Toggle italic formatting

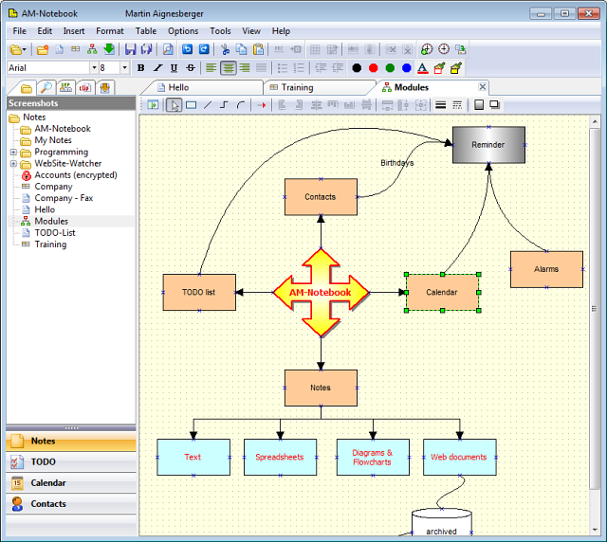click(157, 68)
